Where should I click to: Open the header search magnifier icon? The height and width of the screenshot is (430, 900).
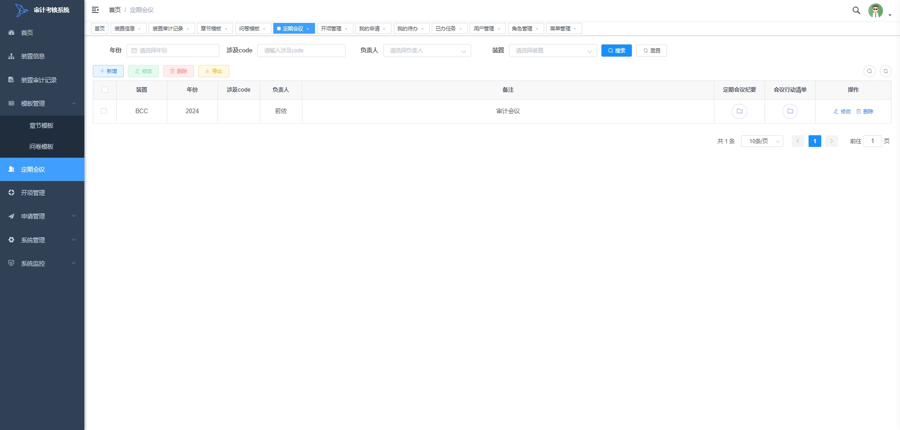click(x=856, y=10)
